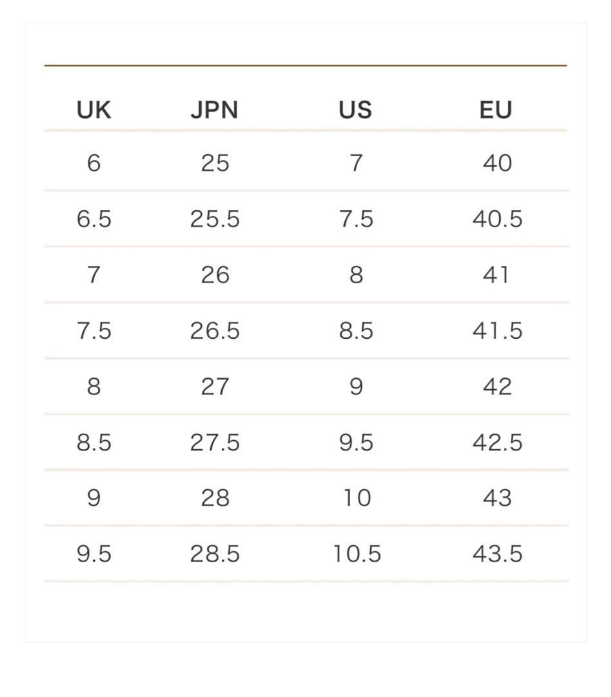This screenshot has height=697, width=612.
Task: Select JPN size 25.5 cell
Action: tap(215, 219)
